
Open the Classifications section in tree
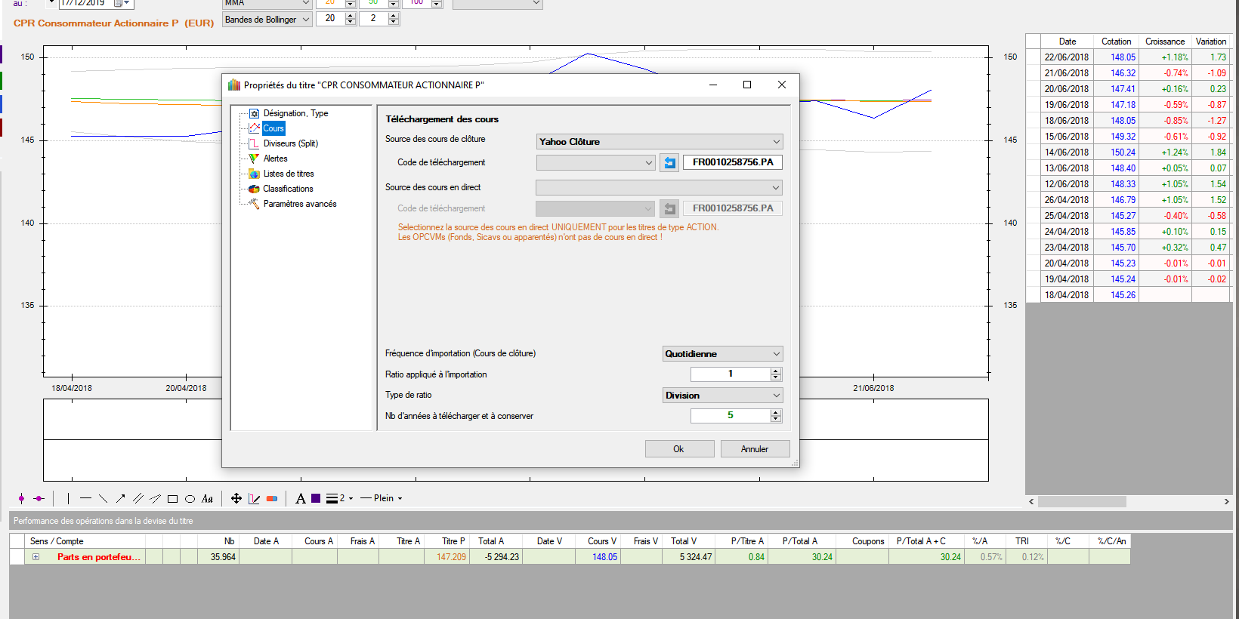[288, 189]
